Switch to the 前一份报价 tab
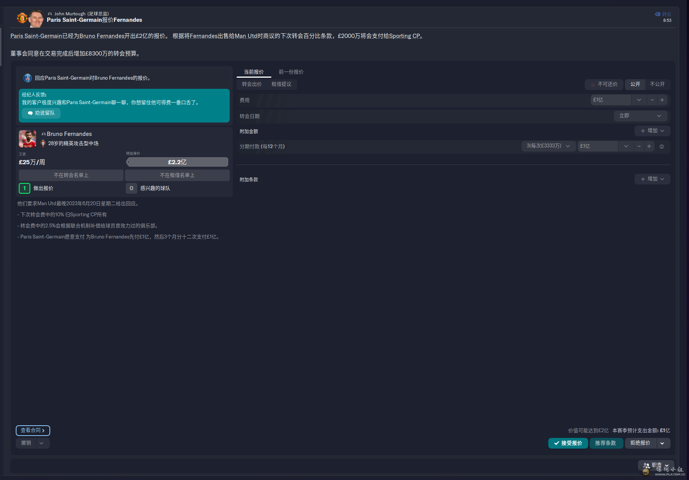Viewport: 689px width, 480px height. point(291,72)
